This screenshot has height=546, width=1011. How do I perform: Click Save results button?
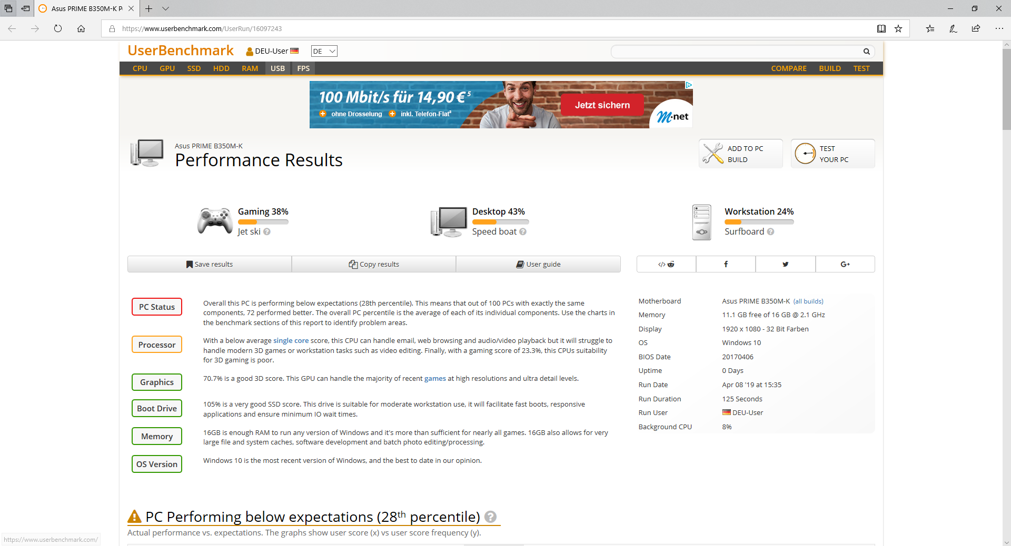pyautogui.click(x=210, y=264)
